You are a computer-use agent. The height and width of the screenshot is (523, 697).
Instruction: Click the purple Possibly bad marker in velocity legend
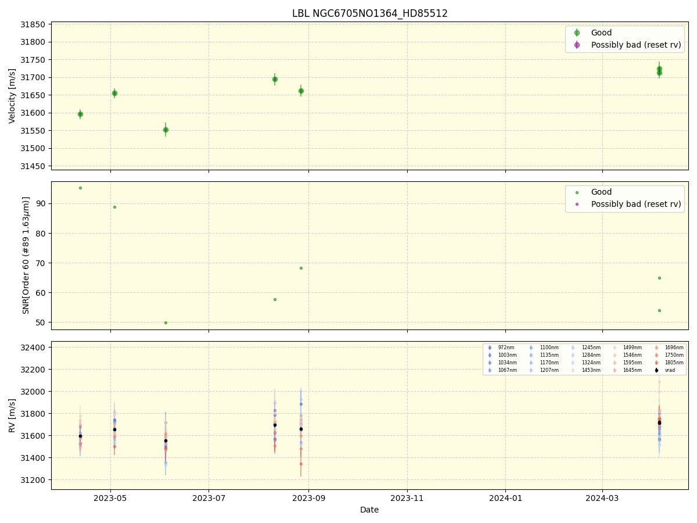[x=577, y=45]
